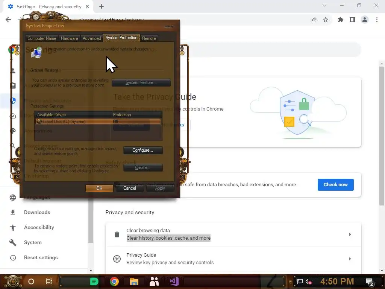Bookmark this page with the star icon
This screenshot has height=289, width=385.
[x=326, y=20]
